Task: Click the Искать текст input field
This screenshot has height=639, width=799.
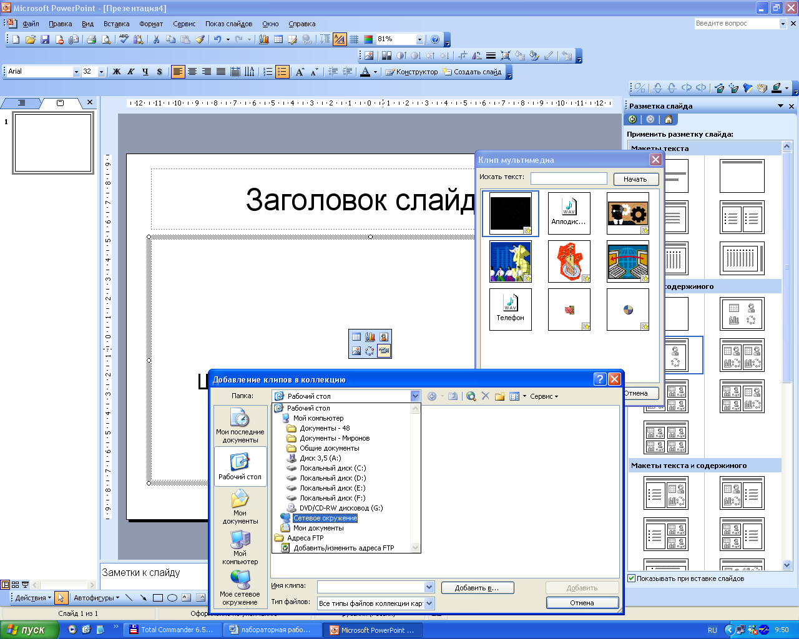Action: coord(569,178)
